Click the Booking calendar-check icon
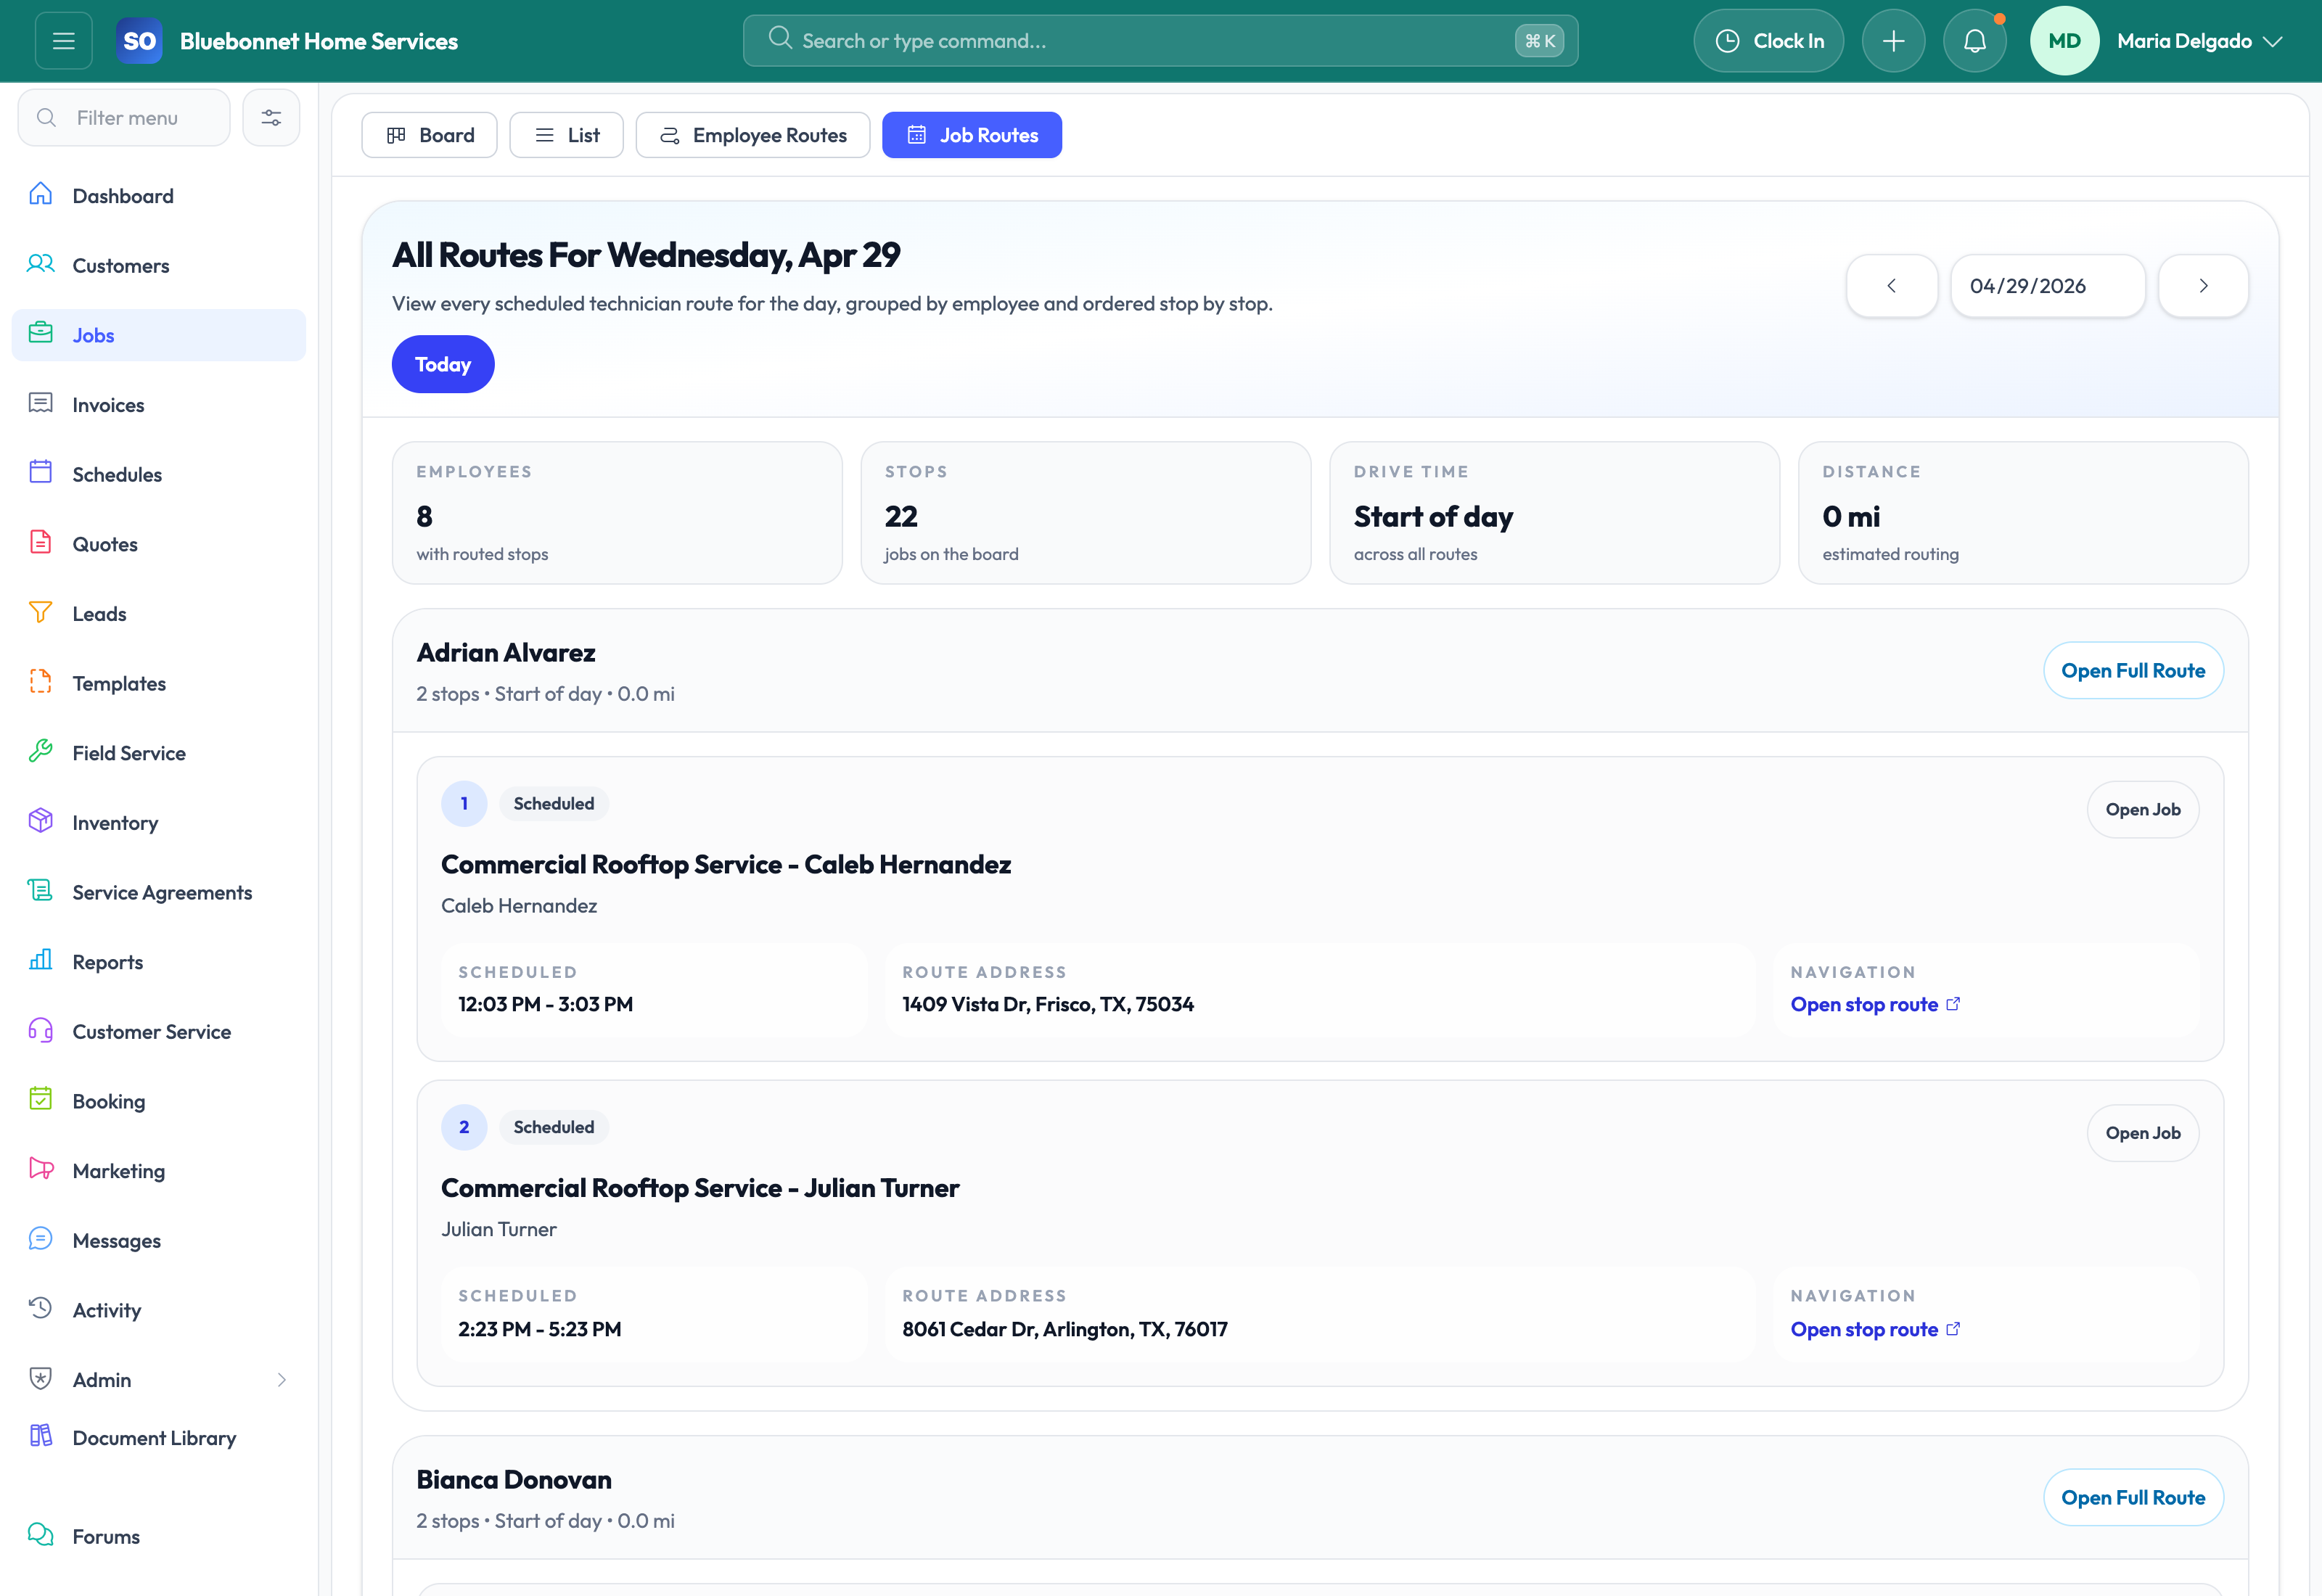The height and width of the screenshot is (1596, 2322). tap(41, 1099)
